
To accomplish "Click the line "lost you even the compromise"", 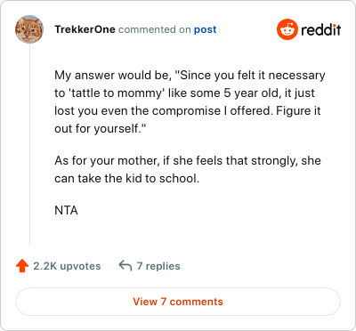I will click(x=188, y=111).
